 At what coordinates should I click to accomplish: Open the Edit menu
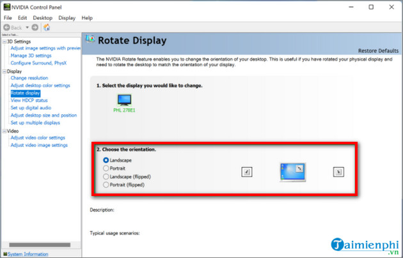point(22,18)
